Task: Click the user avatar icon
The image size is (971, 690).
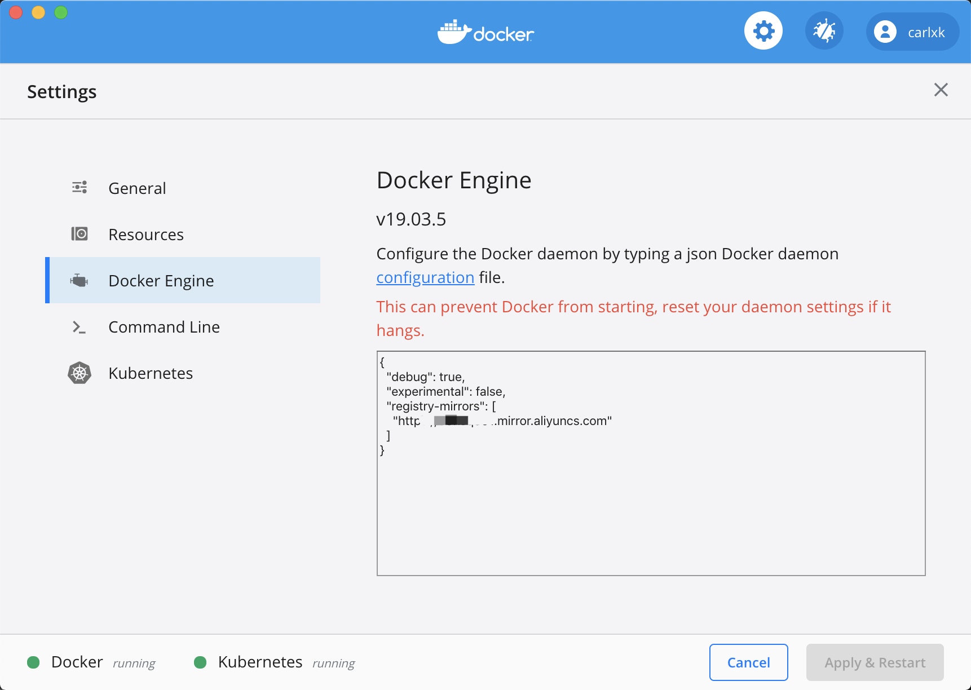Action: (x=885, y=32)
